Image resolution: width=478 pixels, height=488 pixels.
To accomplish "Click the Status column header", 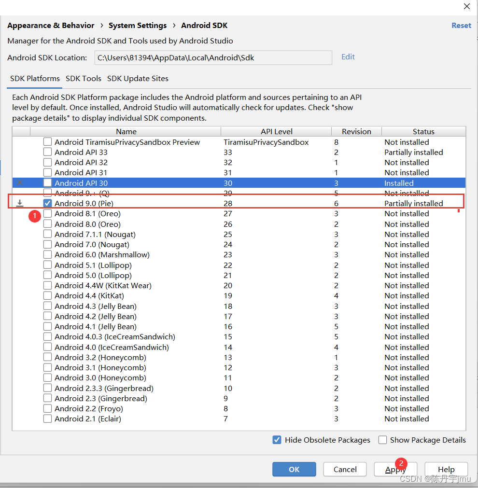I will click(x=423, y=131).
